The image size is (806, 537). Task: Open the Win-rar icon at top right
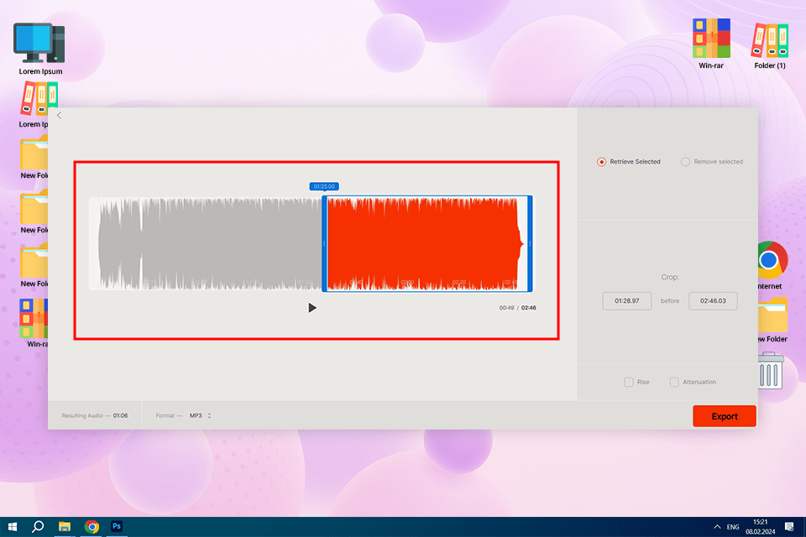click(x=711, y=44)
